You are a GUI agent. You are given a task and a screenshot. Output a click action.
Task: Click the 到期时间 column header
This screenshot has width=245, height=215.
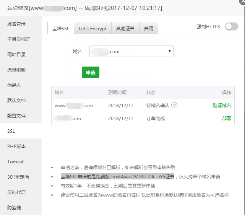(117, 93)
